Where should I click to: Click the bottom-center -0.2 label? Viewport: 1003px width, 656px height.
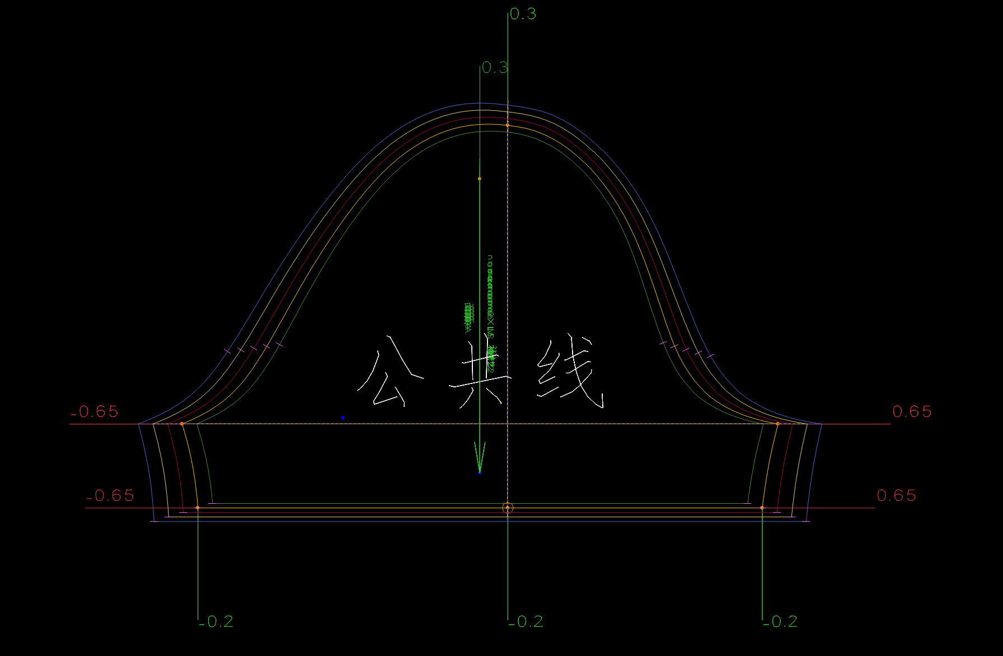pyautogui.click(x=526, y=622)
